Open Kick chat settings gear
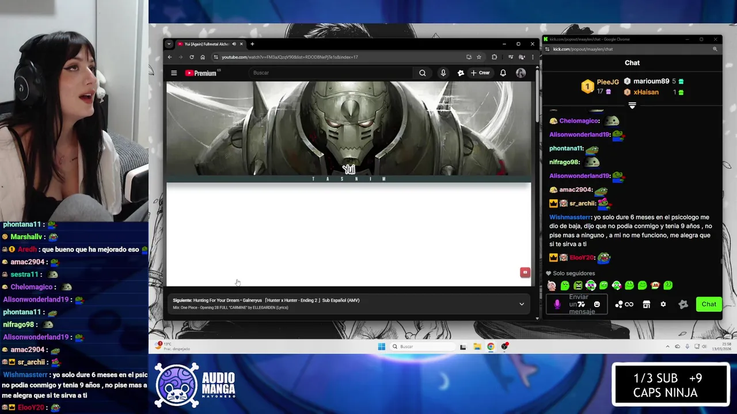Viewport: 737px width, 414px height. (663, 304)
